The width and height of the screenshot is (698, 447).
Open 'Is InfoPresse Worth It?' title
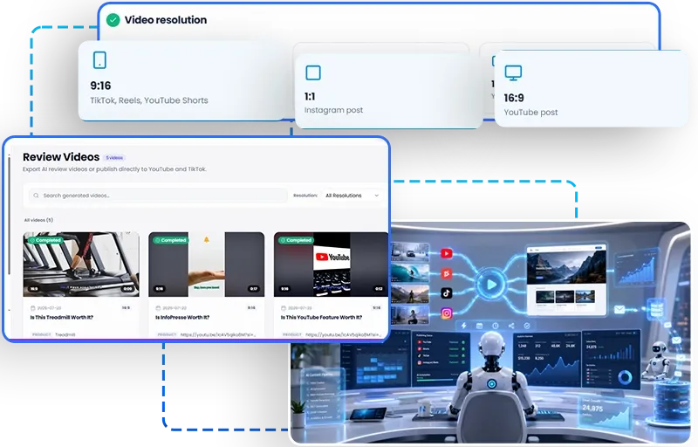[x=182, y=318]
